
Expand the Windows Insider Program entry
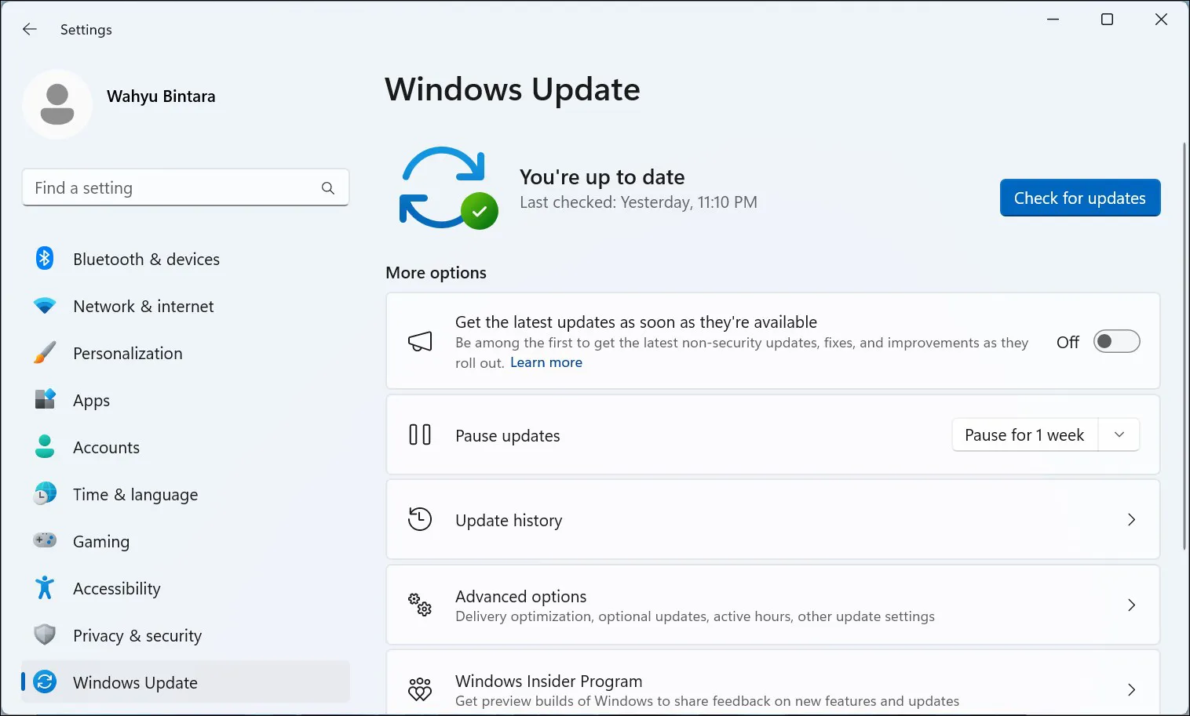tap(1131, 689)
